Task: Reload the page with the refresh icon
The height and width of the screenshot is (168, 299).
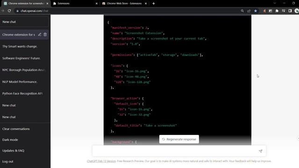Action: coord(9,11)
